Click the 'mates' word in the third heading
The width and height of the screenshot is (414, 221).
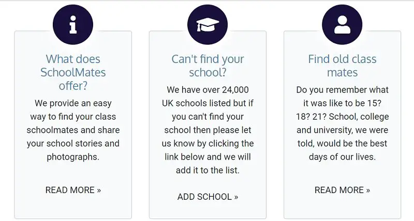343,72
